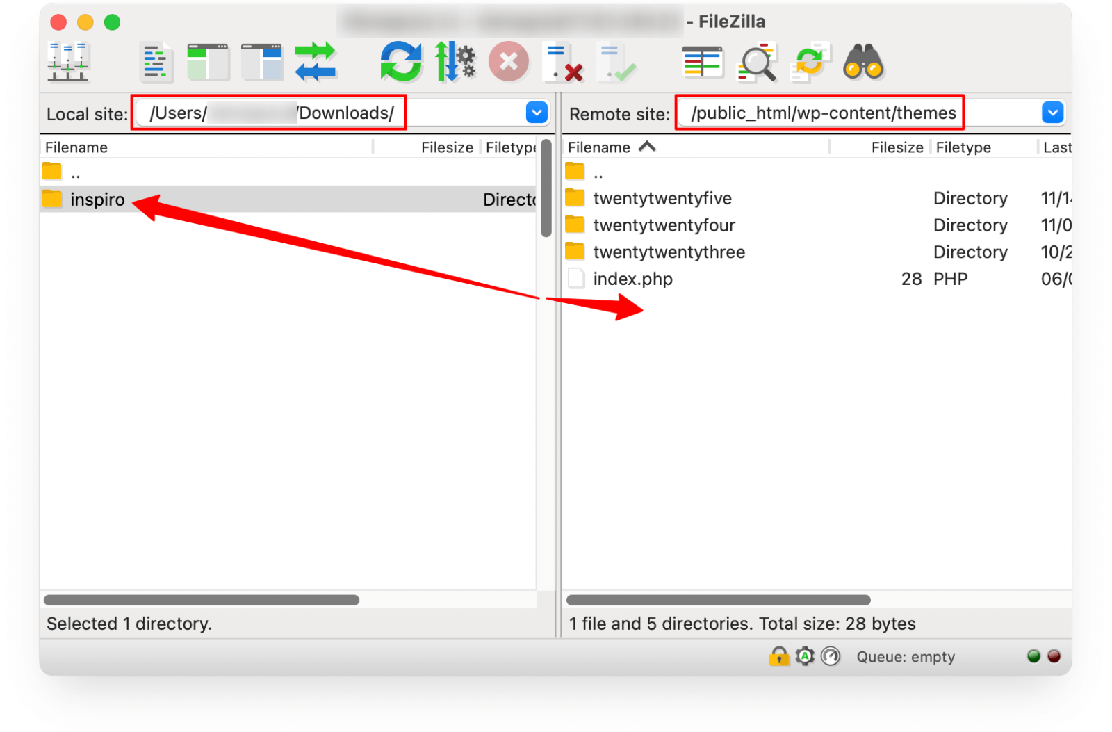This screenshot has height=732, width=1112.
Task: Search for files recursively with binoculars
Action: [863, 62]
